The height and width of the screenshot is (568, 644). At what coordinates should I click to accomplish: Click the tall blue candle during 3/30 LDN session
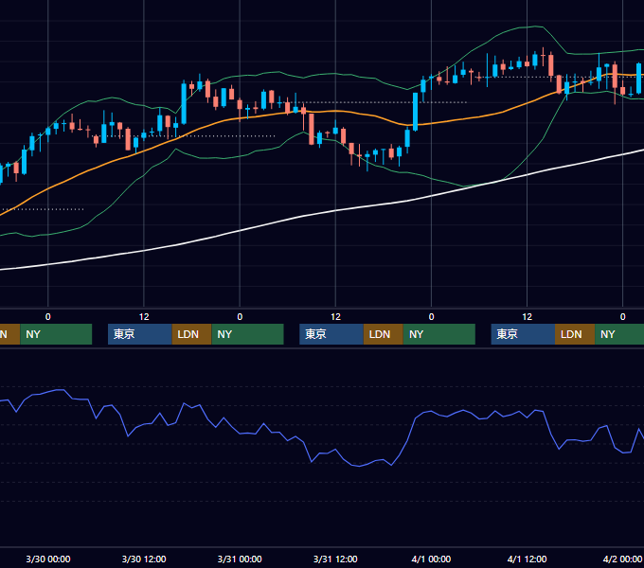[184, 103]
